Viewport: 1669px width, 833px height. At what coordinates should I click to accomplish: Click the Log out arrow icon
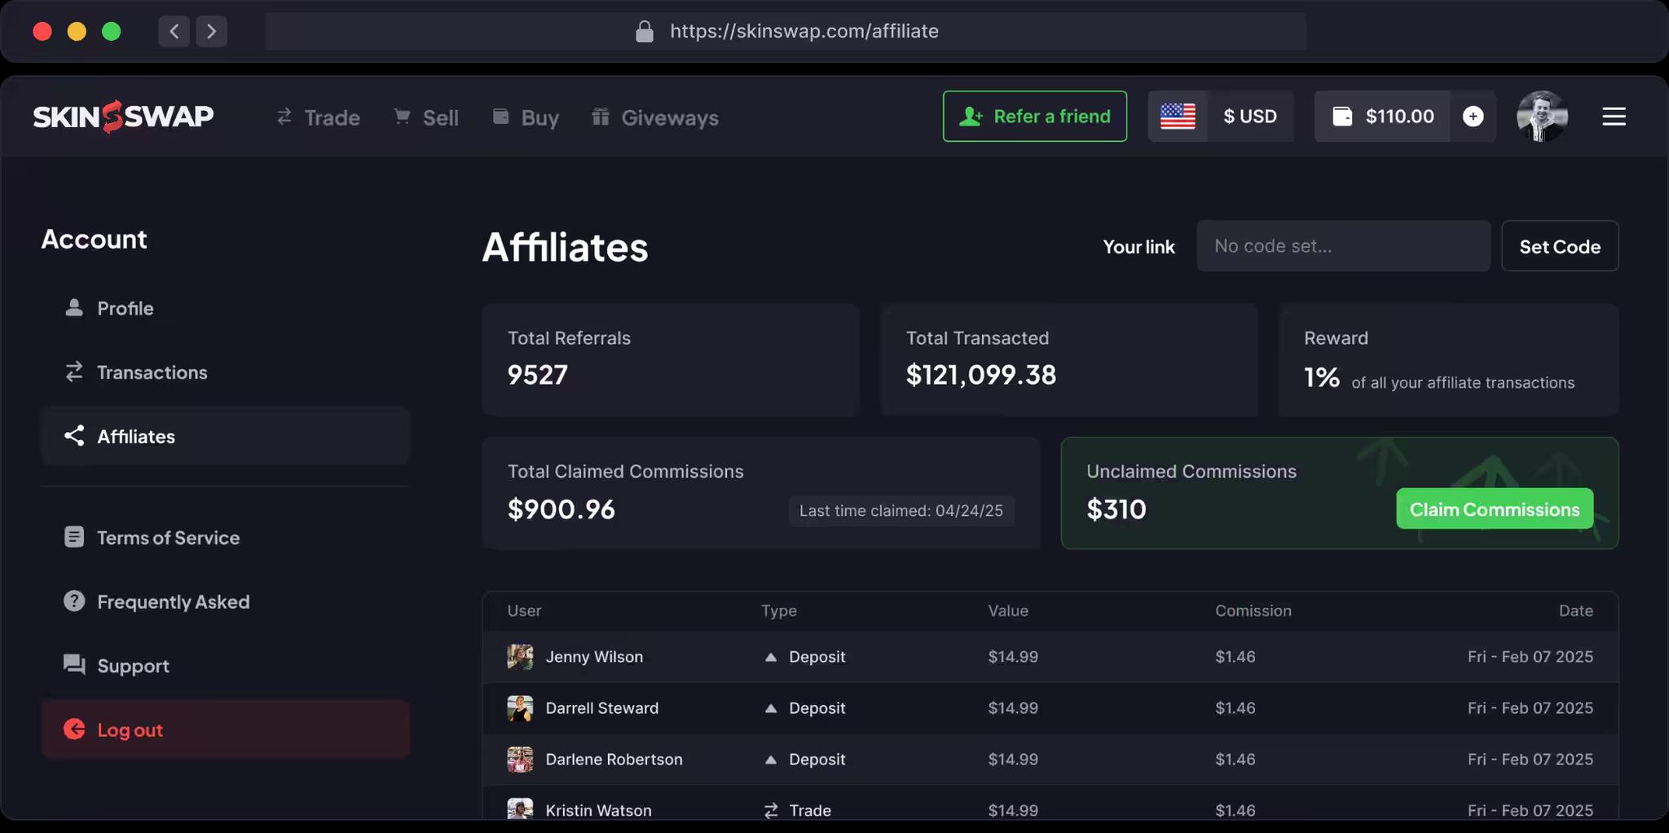[75, 729]
